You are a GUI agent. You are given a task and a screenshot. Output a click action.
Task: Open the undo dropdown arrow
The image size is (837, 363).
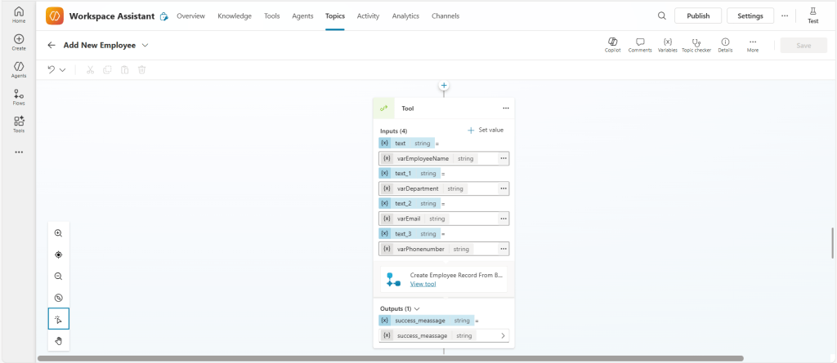pos(62,70)
